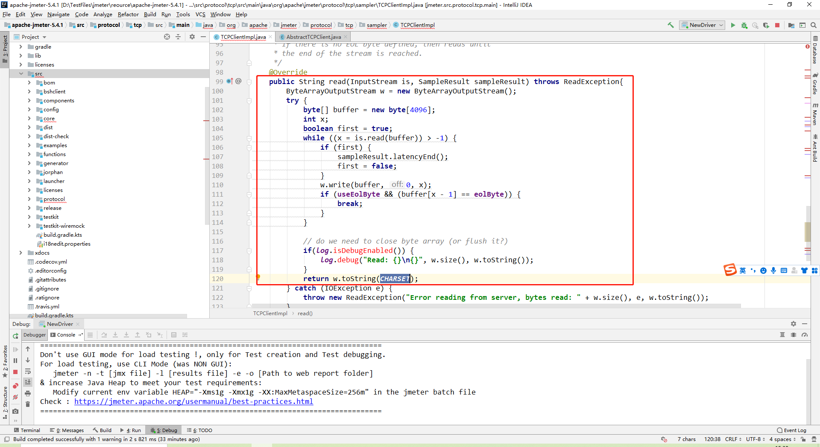Toggle scroll-to-end in the console
This screenshot has height=447, width=820.
[x=28, y=382]
